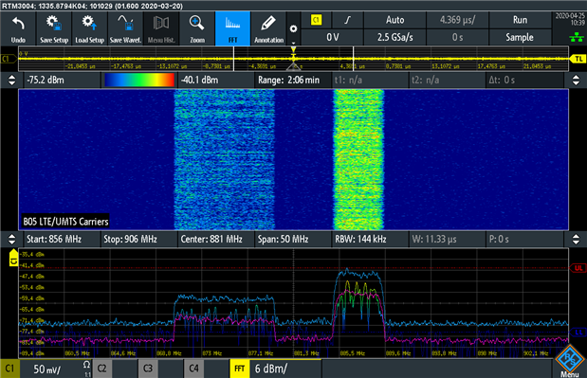Edit the Center 881 MHz field

(x=211, y=240)
